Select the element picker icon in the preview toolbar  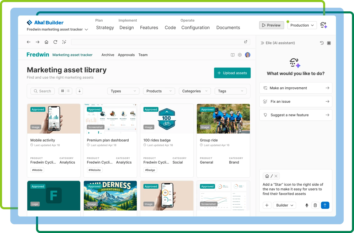tap(64, 42)
